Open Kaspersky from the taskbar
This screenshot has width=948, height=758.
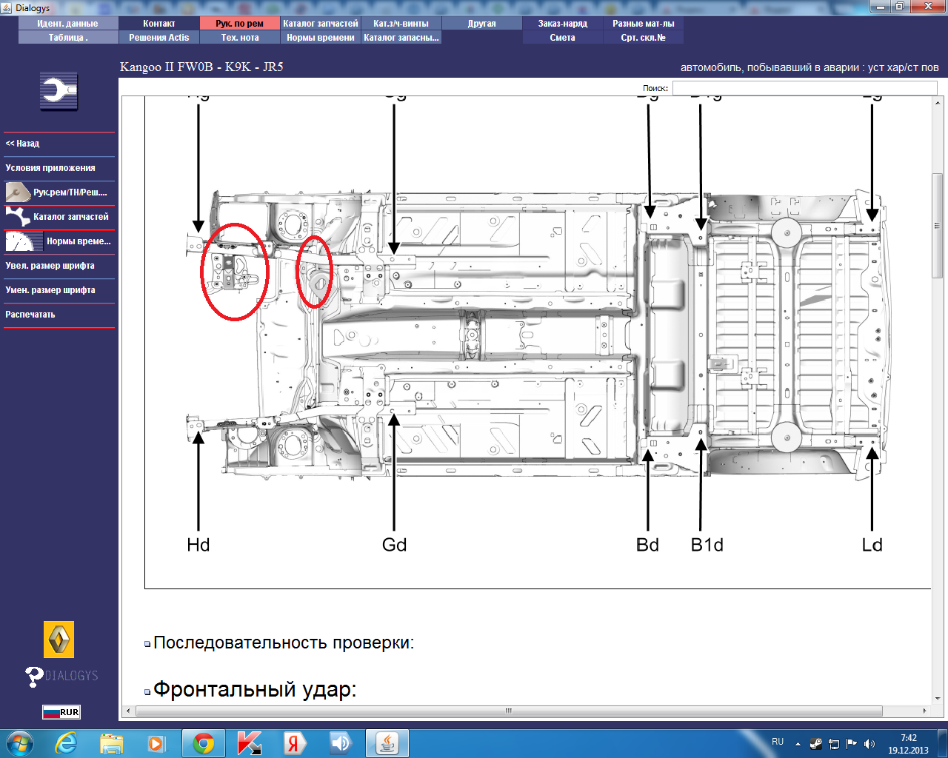point(250,743)
